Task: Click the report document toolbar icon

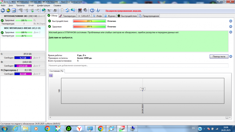Action: tap(62, 10)
